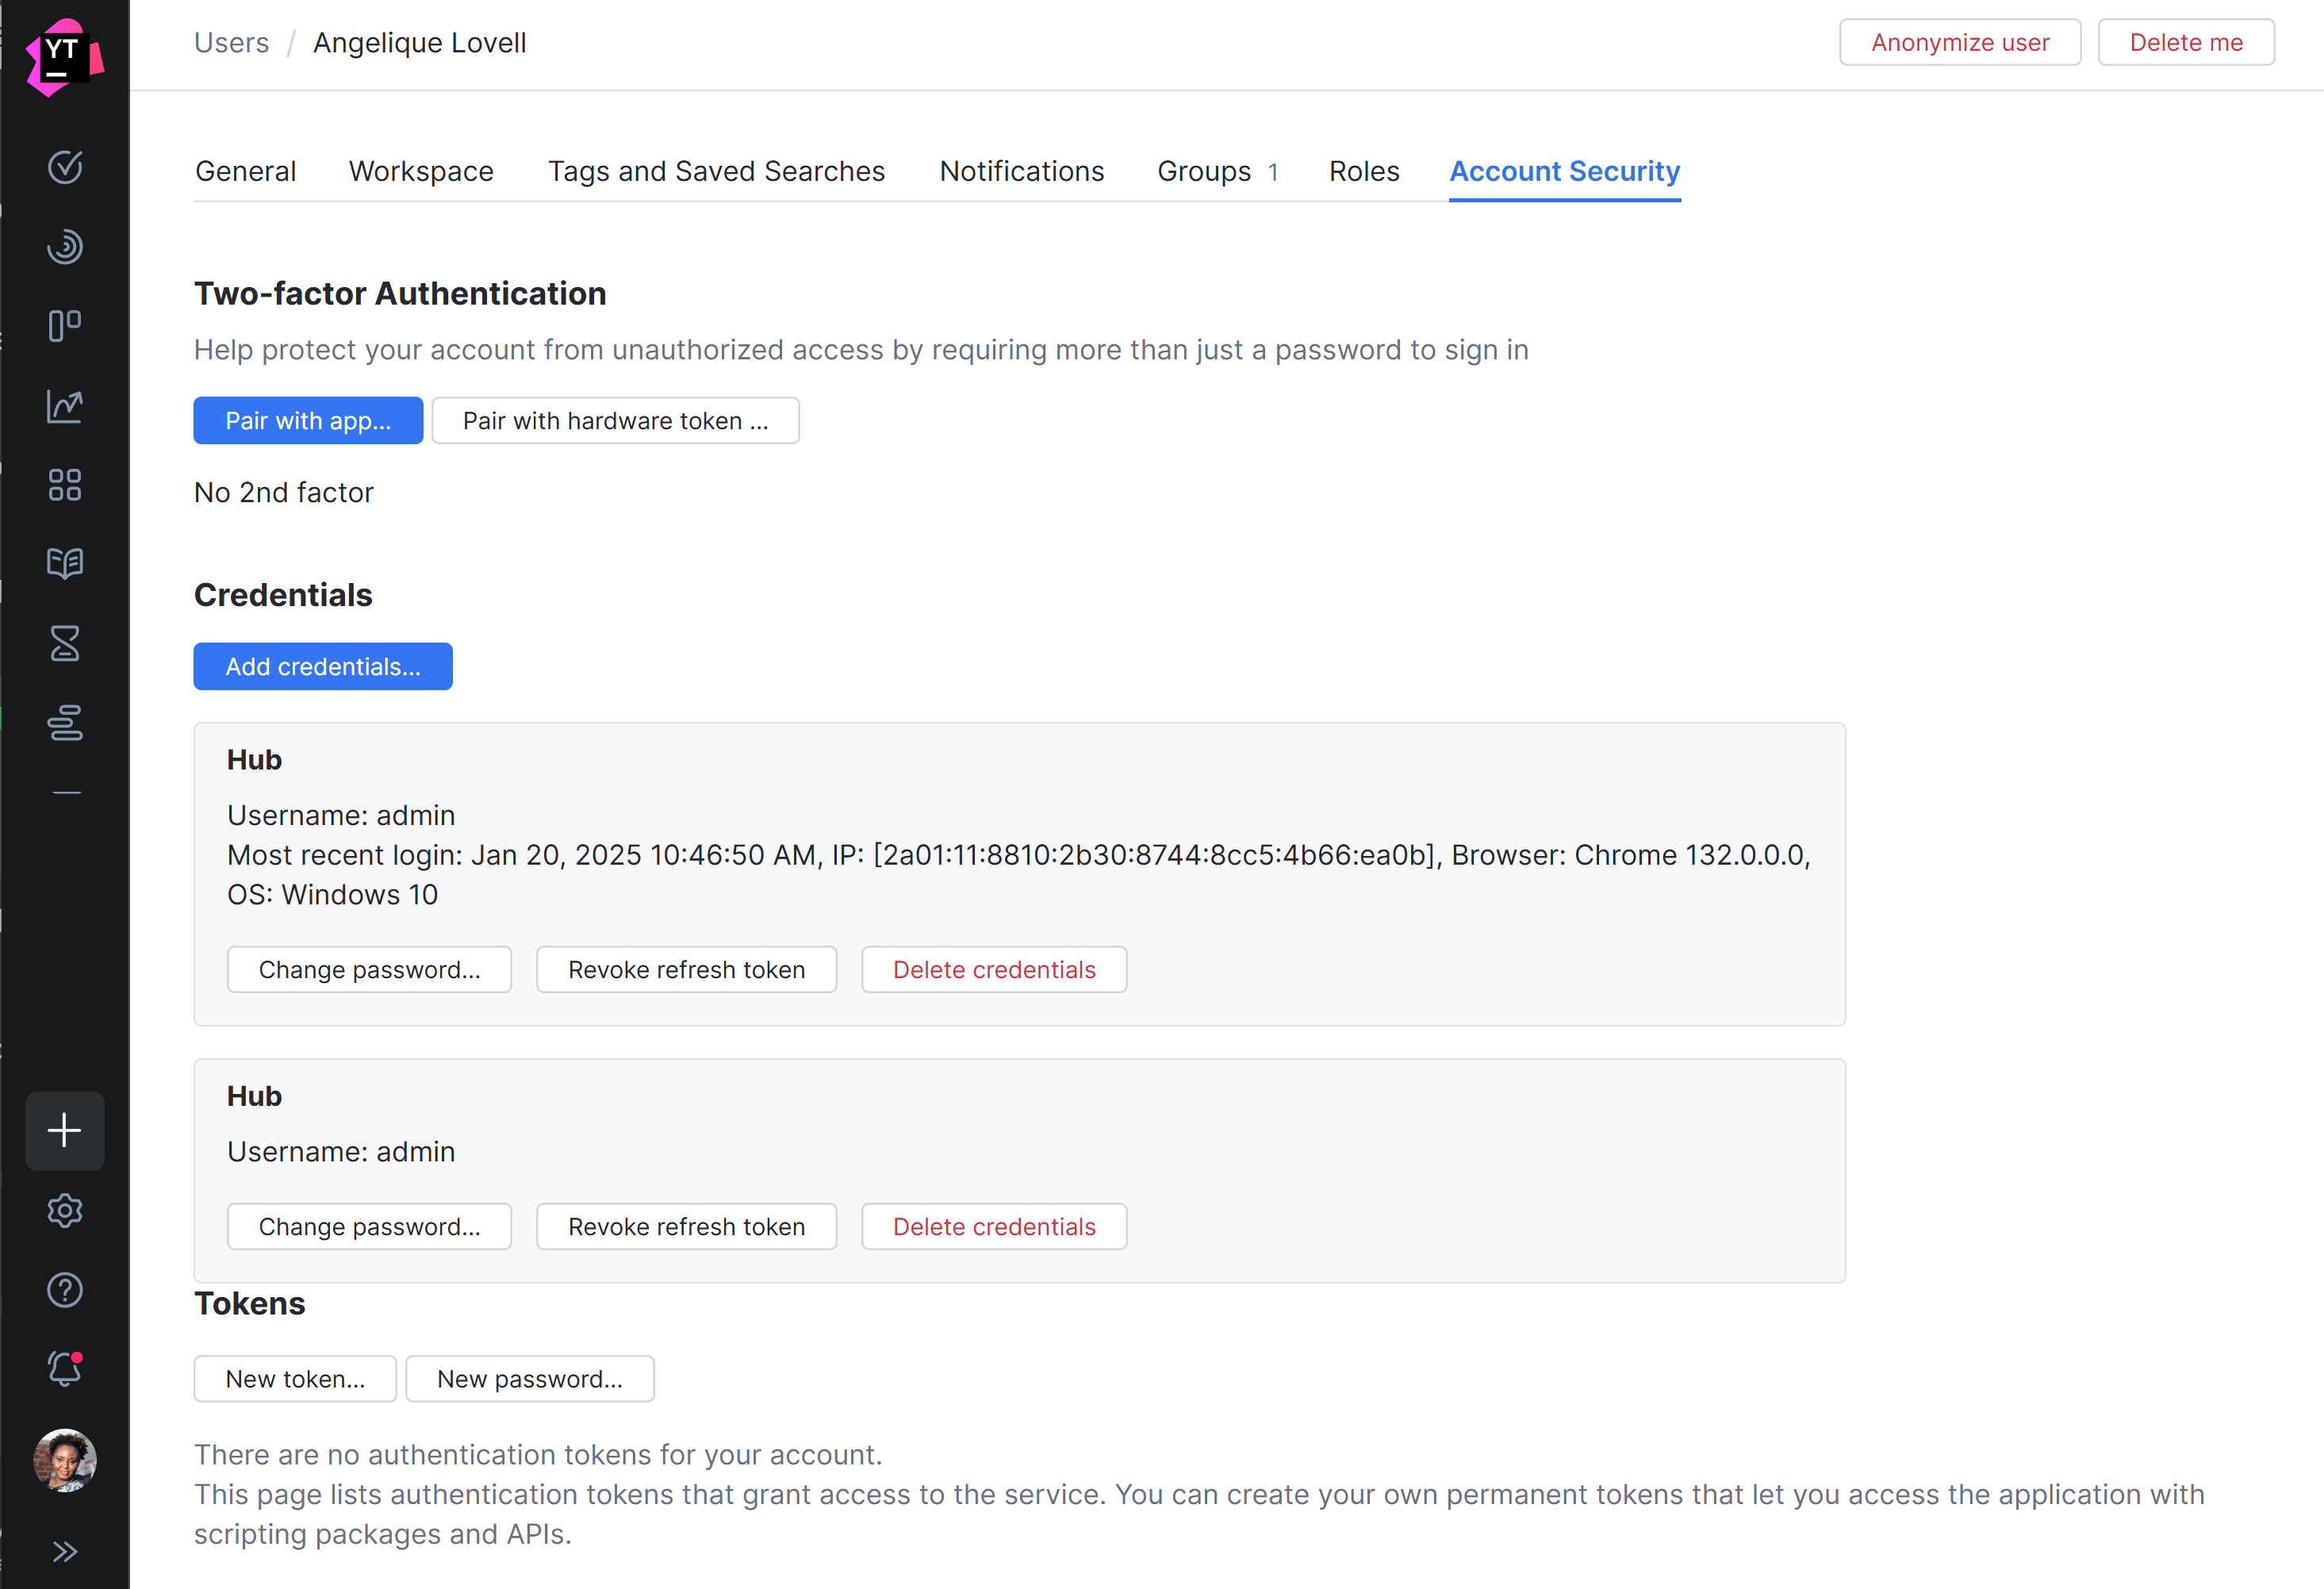Open Reports via the chart sidebar icon

point(65,406)
